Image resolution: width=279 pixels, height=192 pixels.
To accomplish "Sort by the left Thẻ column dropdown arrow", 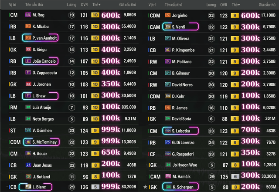I will click(100, 5).
